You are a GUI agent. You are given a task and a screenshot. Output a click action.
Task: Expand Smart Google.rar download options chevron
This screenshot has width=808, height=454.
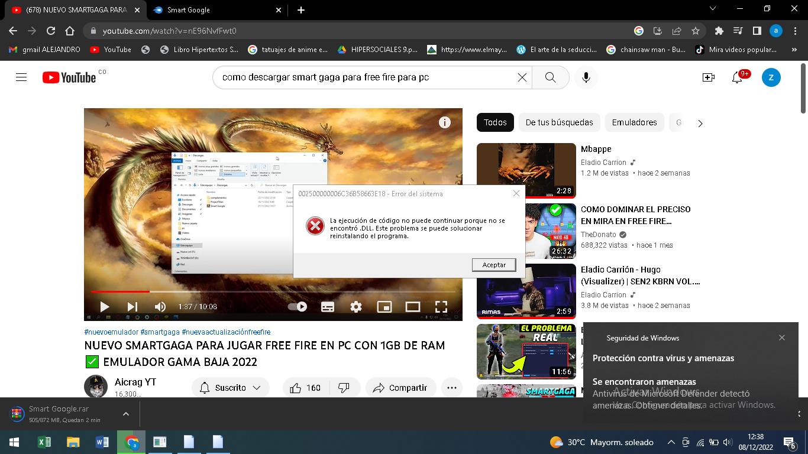[x=126, y=414]
